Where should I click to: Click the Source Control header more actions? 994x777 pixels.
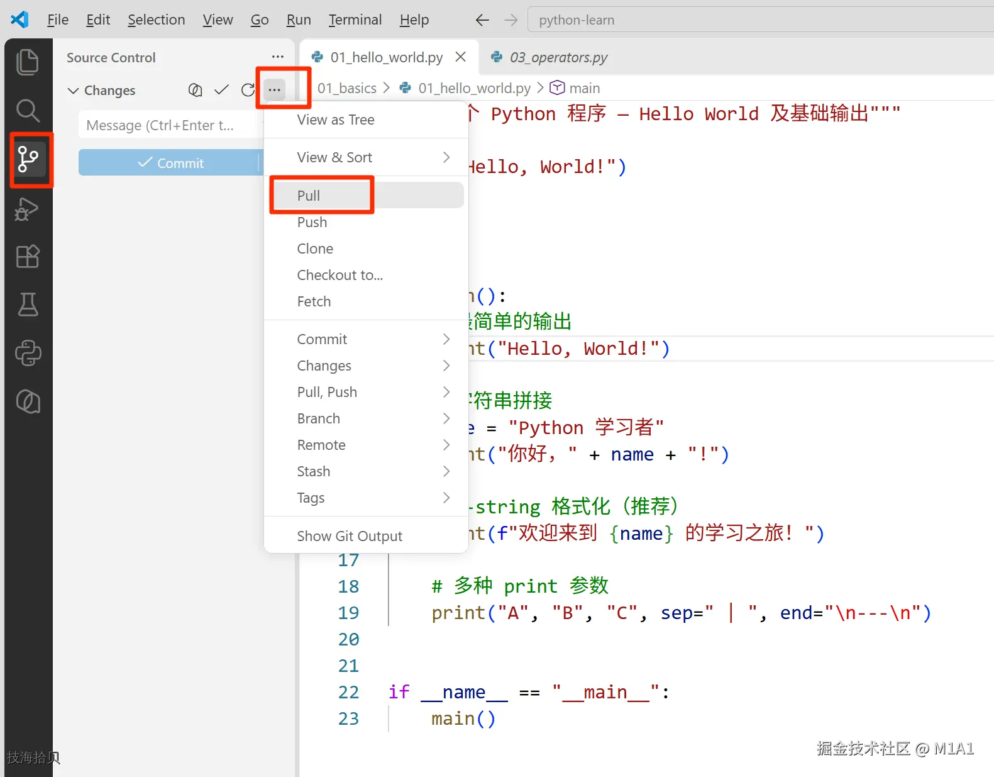click(278, 57)
